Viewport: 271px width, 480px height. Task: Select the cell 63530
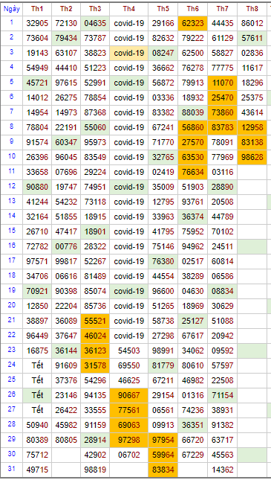click(192, 157)
